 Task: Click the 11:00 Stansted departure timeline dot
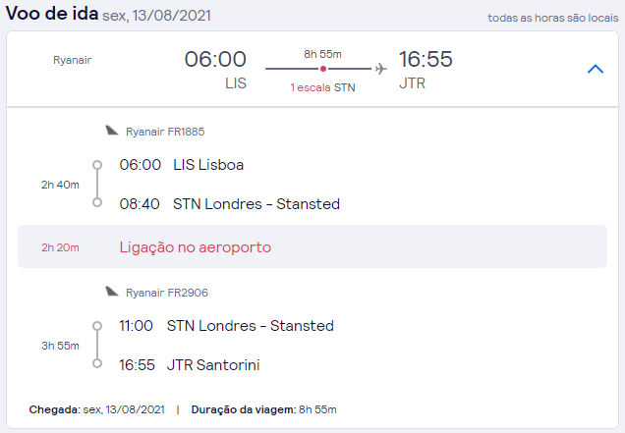[96, 326]
